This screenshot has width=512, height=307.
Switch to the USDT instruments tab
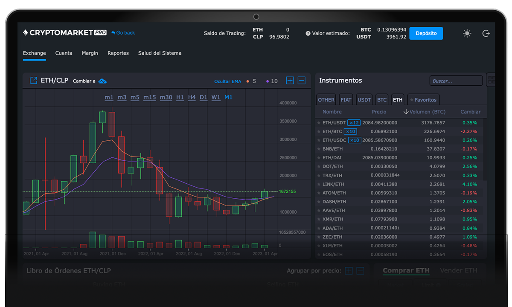pos(364,100)
